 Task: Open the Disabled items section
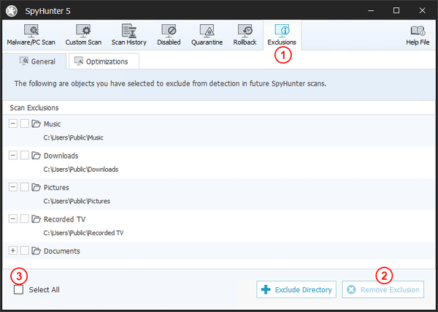169,35
